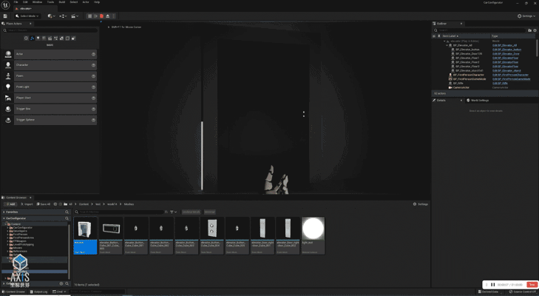Open the Blueprints toolbar dropdown

63,16
